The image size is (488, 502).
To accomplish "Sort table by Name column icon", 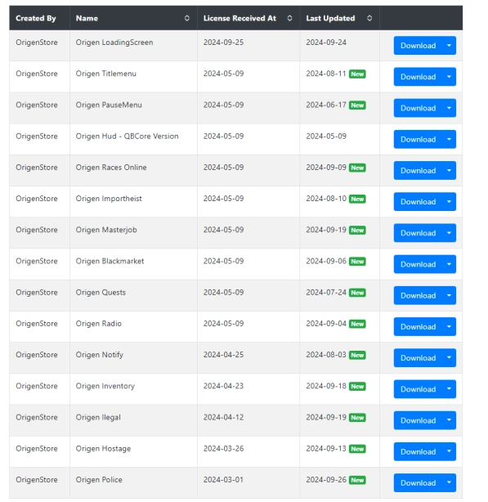I will [x=187, y=18].
